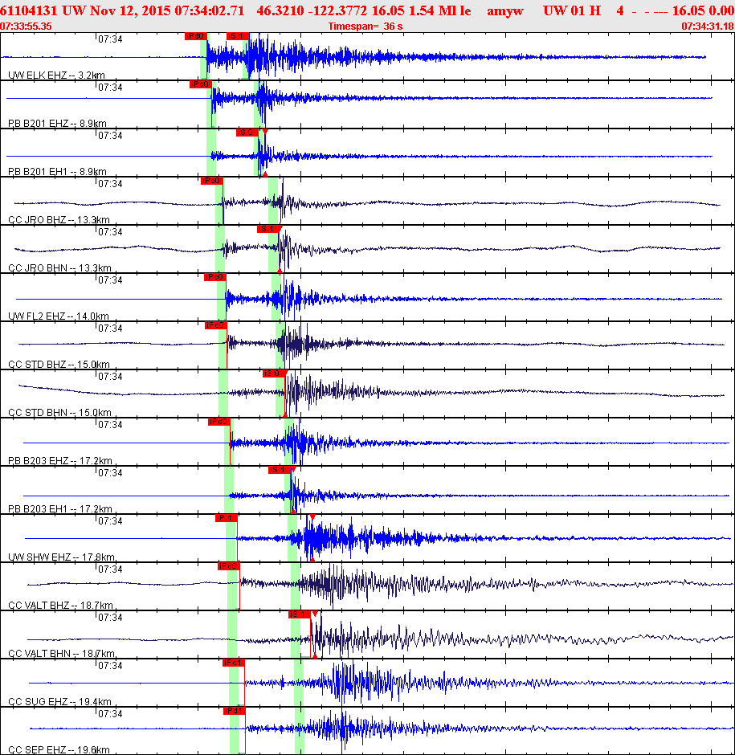
Task: Click the 'CC SUG EHZ -- 19.4km' label
Action: 59,701
